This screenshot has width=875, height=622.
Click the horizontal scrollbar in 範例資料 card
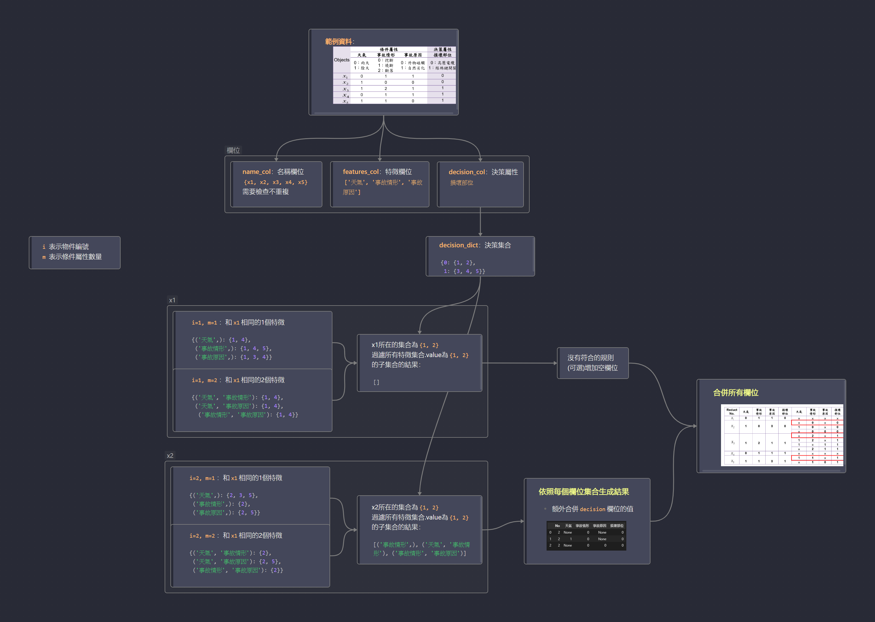point(383,113)
